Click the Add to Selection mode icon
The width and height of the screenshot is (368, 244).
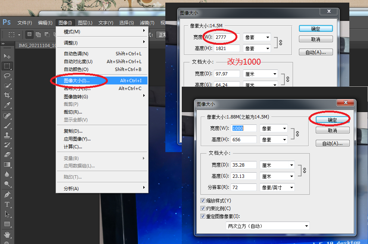(38, 34)
